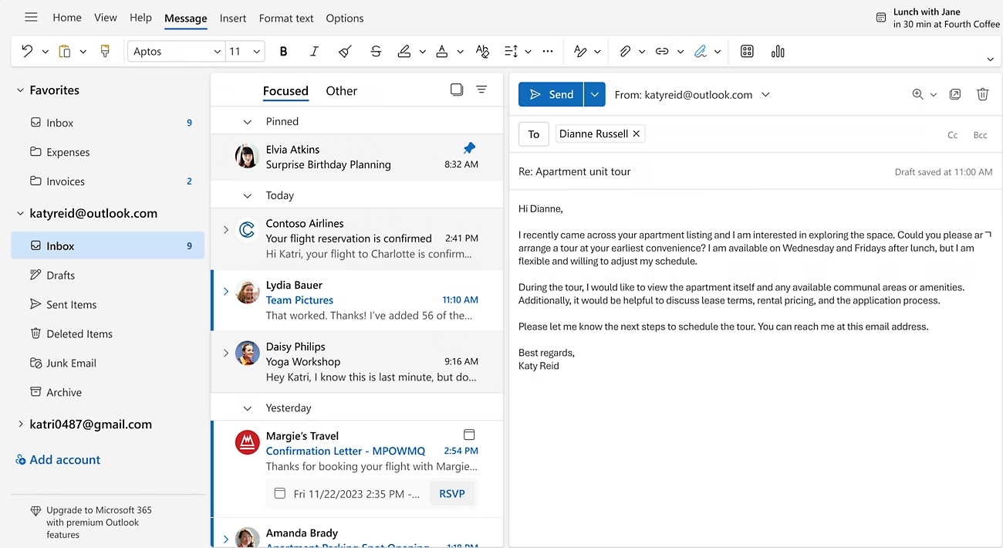Click the Paste clipboard icon
The width and height of the screenshot is (1003, 548).
click(x=65, y=51)
